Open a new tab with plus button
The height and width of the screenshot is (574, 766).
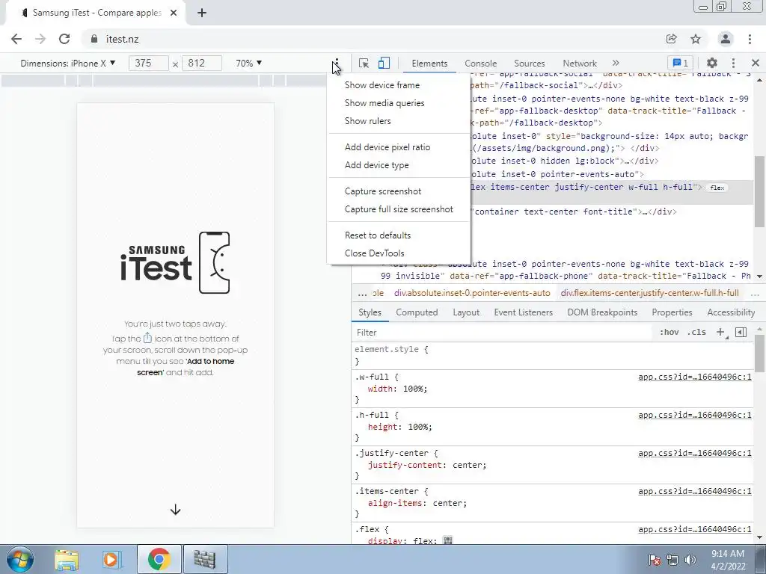click(x=202, y=13)
